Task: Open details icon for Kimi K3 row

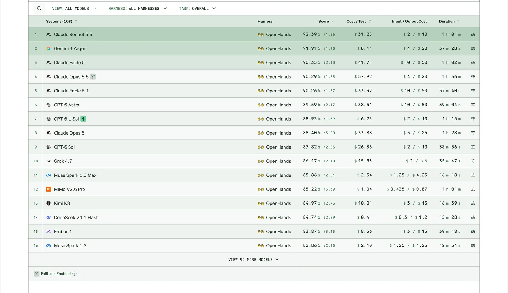Action: [473, 203]
